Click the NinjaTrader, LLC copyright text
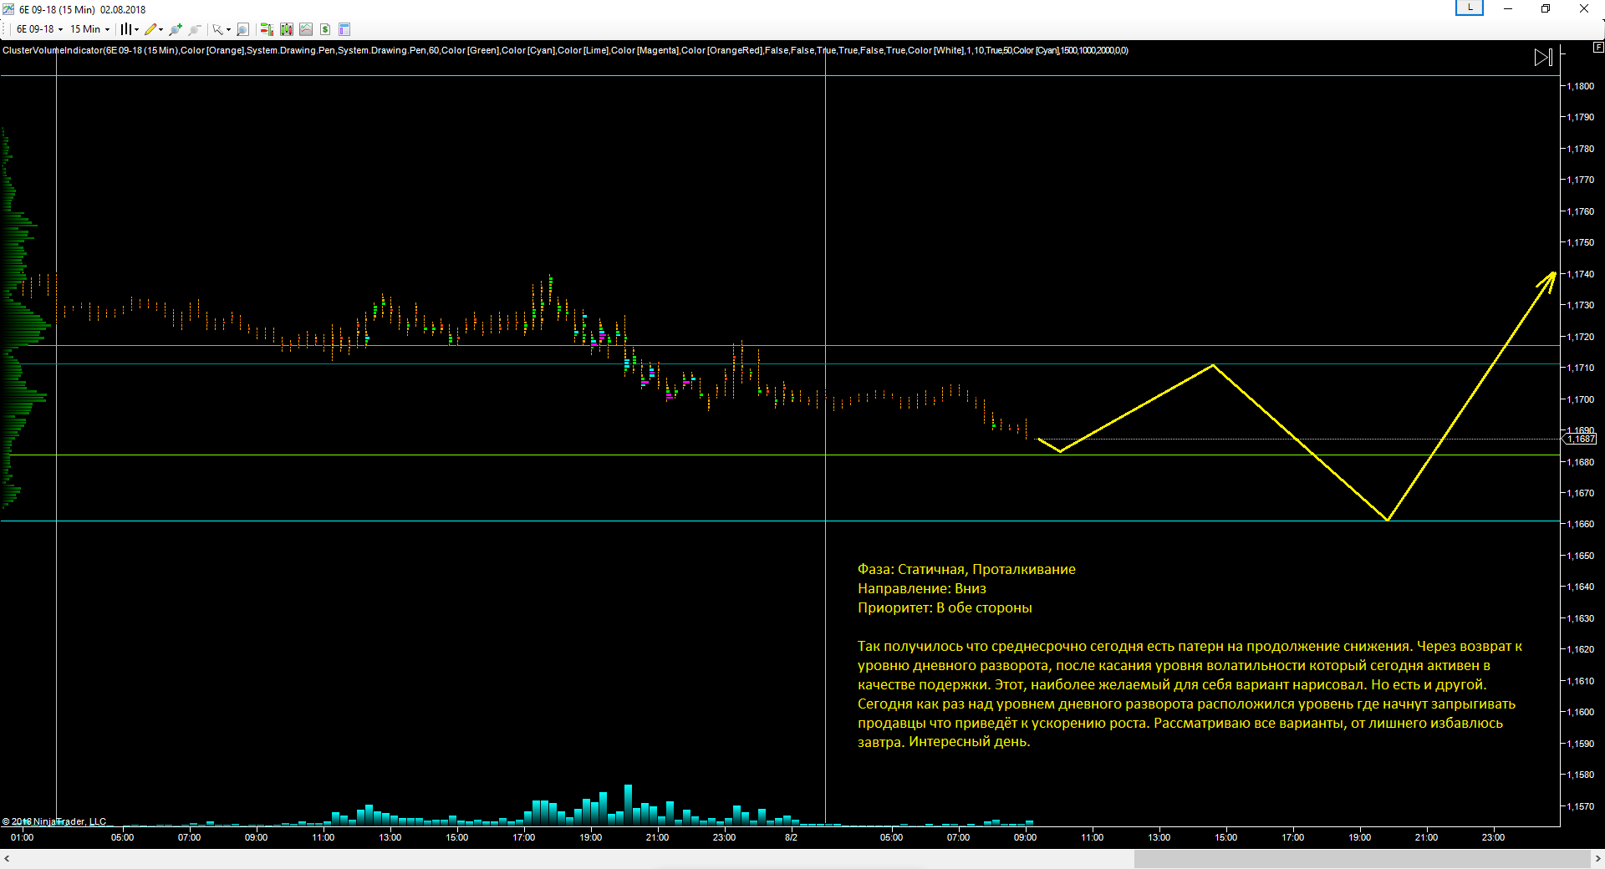Image resolution: width=1605 pixels, height=869 pixels. [54, 821]
